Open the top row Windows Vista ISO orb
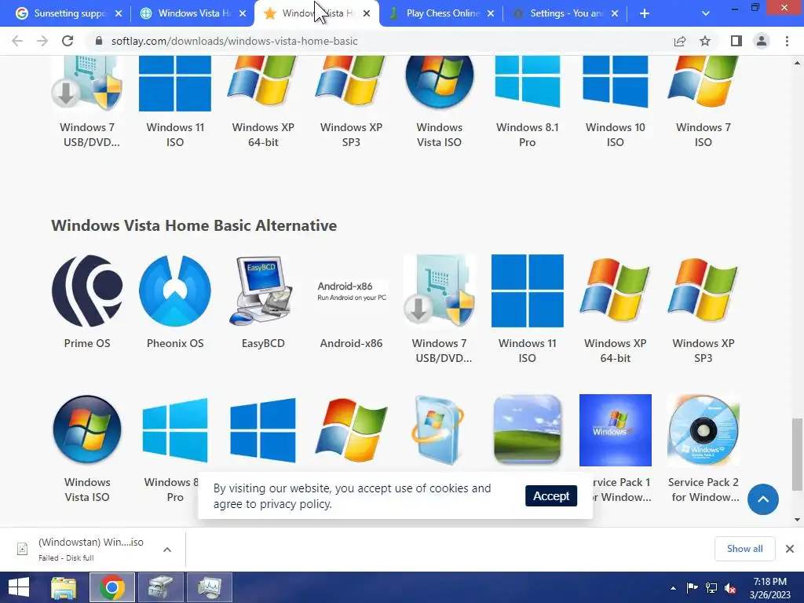The image size is (804, 603). point(440,83)
